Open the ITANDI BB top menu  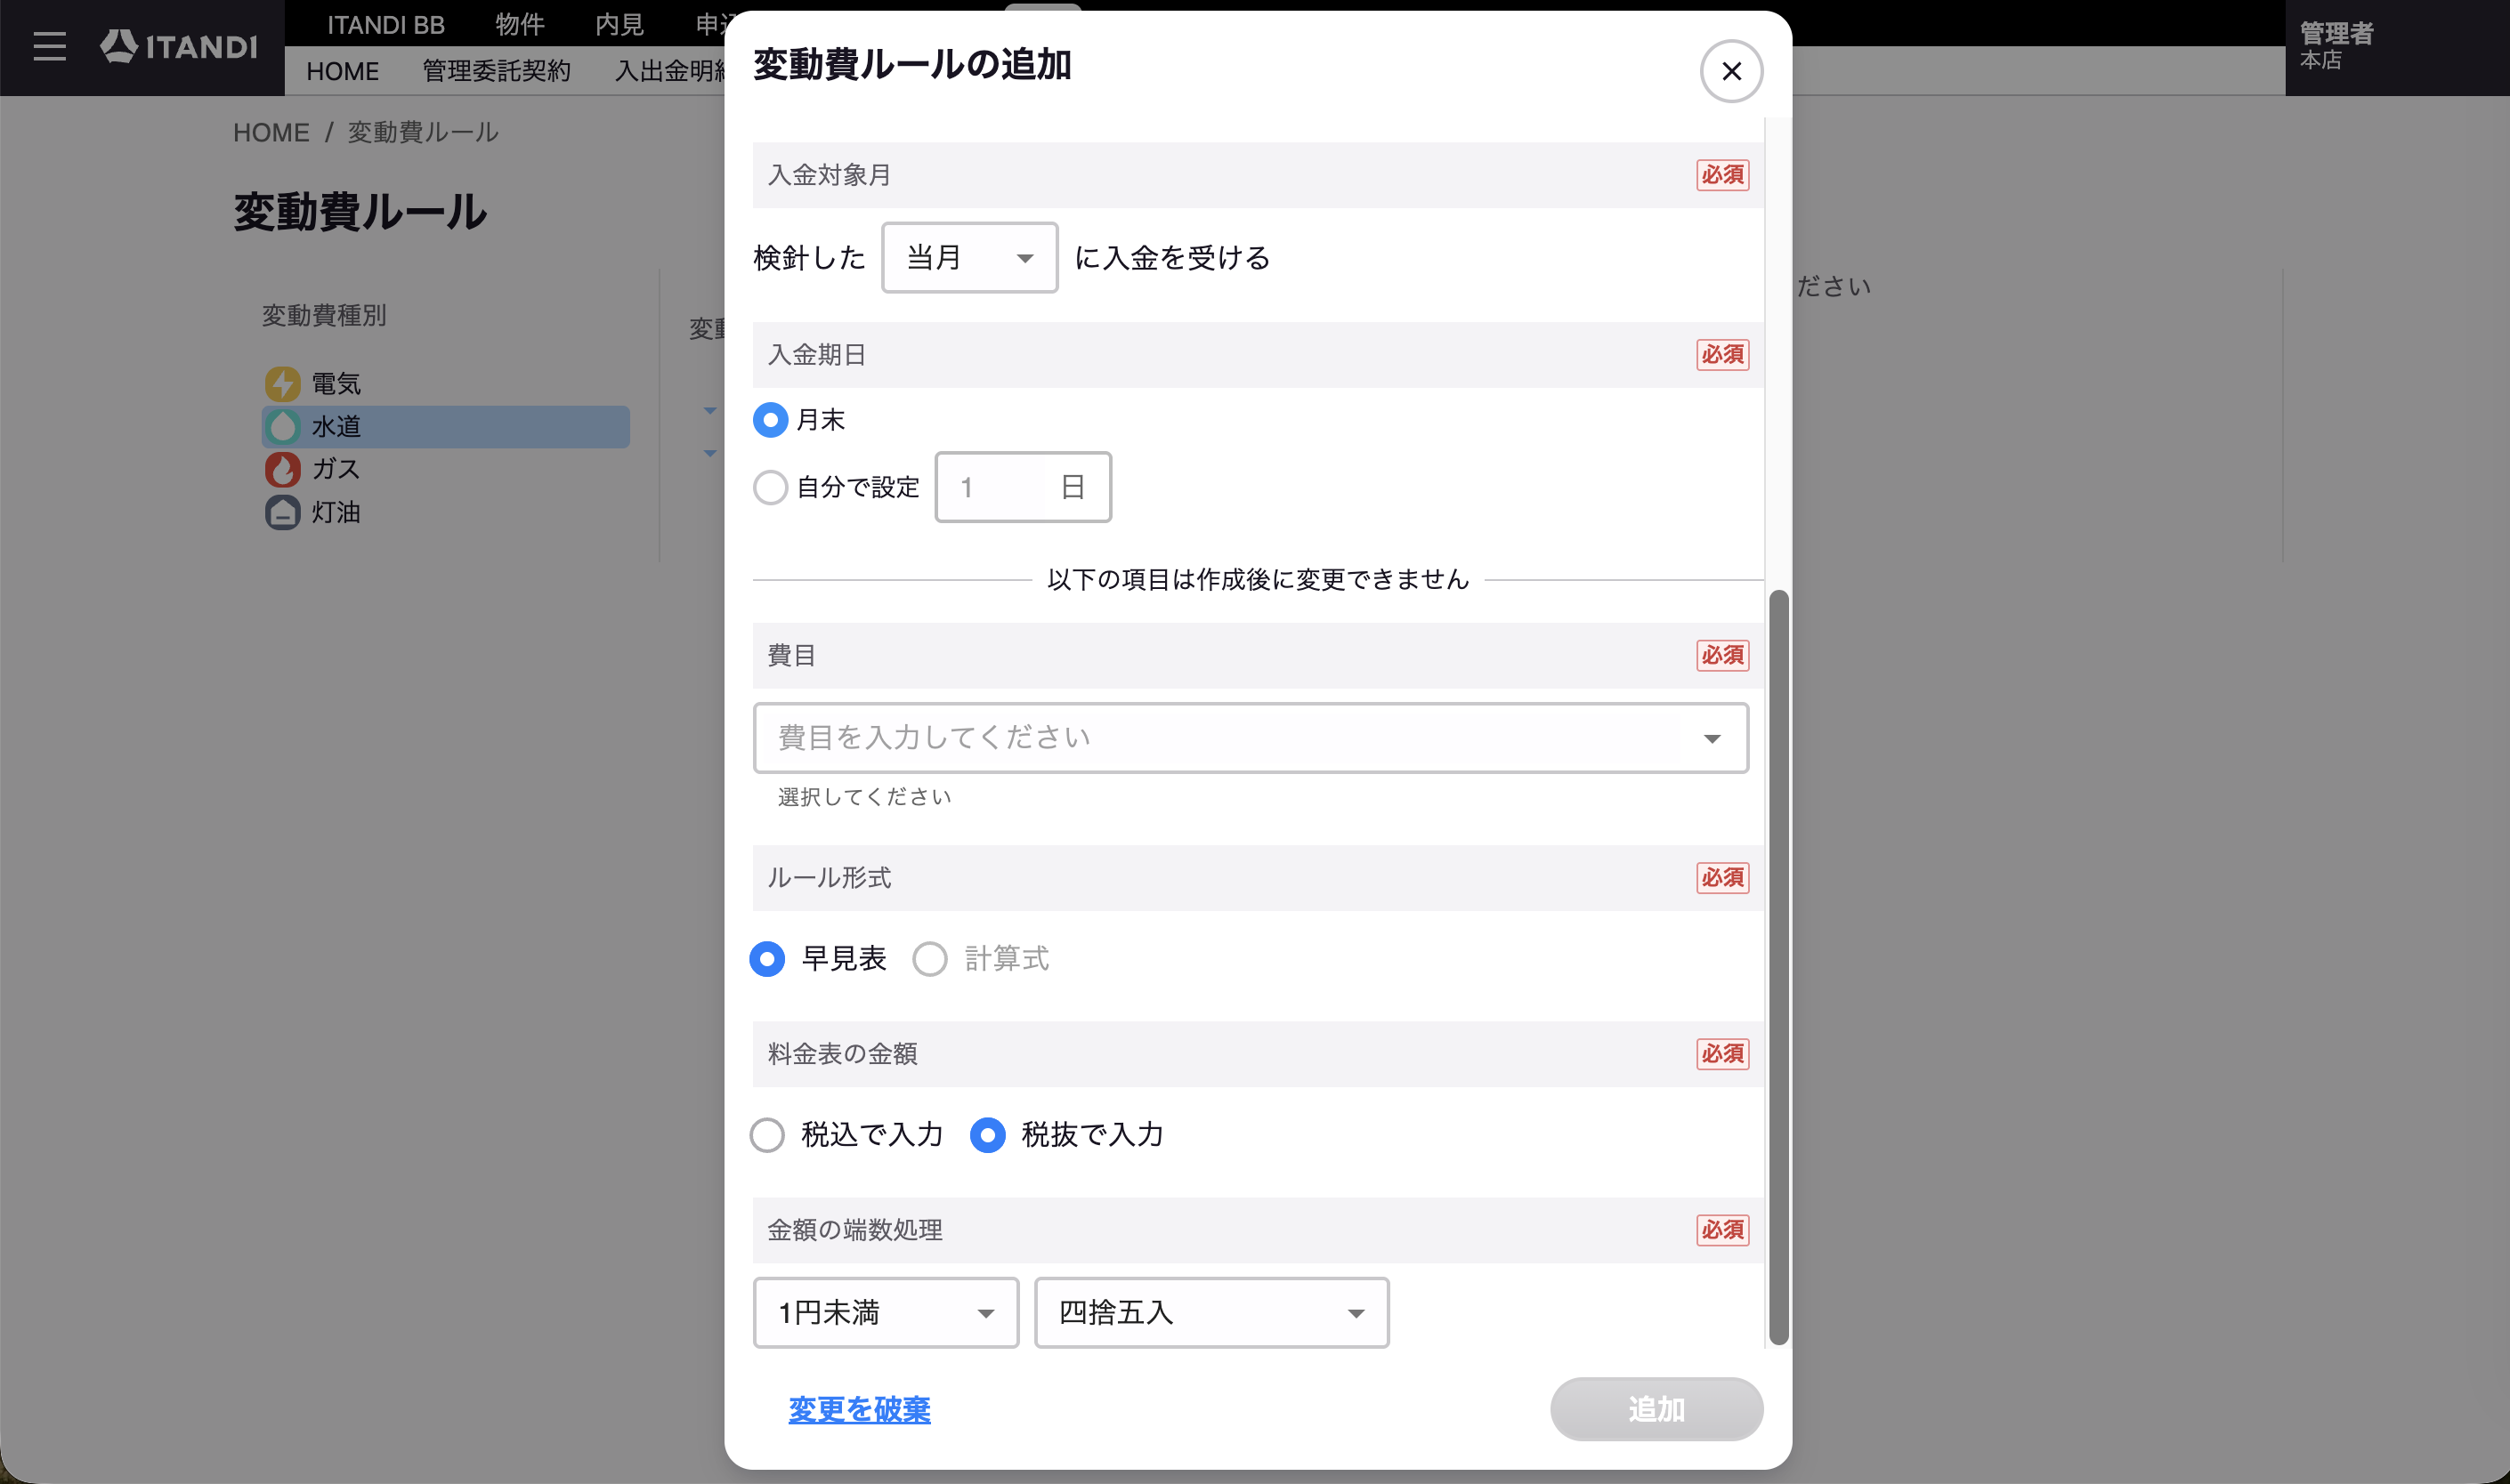[386, 24]
